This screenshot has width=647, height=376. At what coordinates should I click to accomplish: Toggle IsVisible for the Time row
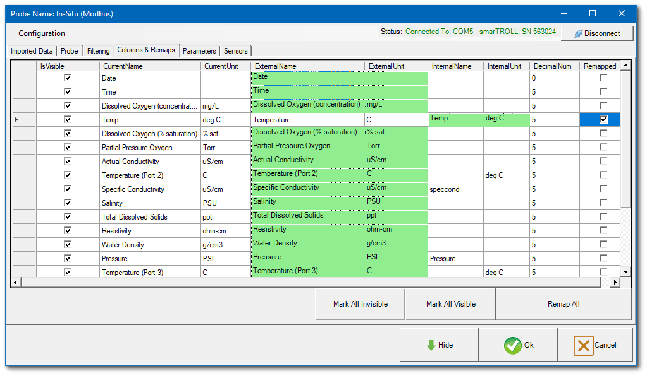click(x=68, y=91)
